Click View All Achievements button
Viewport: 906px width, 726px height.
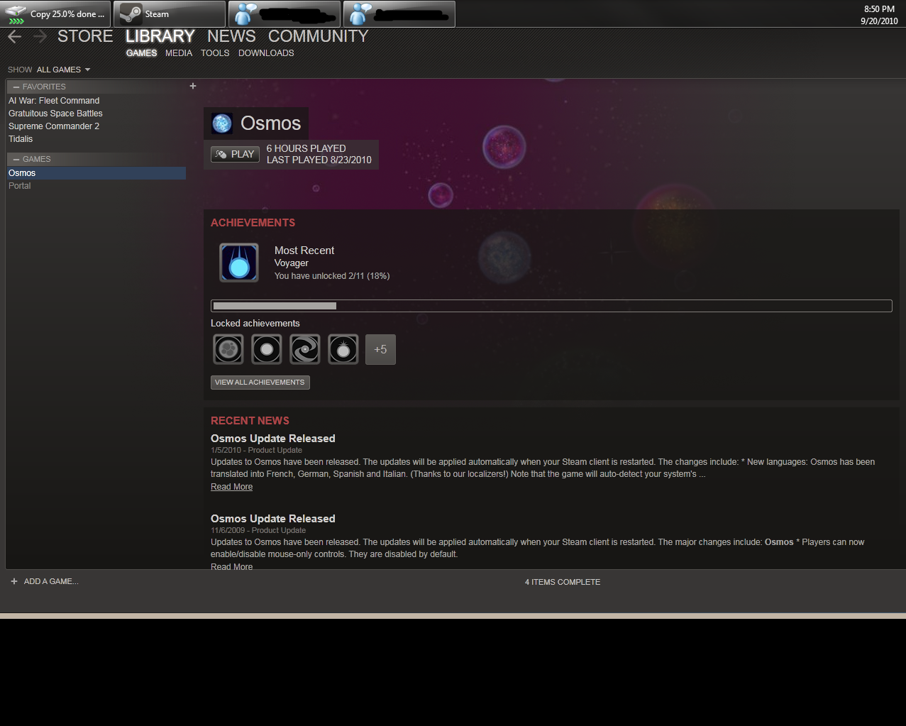[x=260, y=383]
